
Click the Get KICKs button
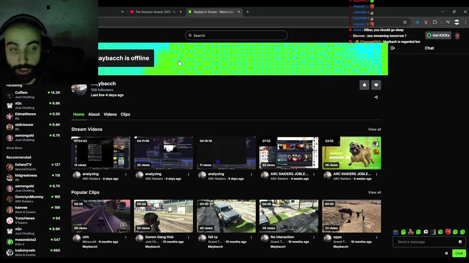pyautogui.click(x=438, y=35)
